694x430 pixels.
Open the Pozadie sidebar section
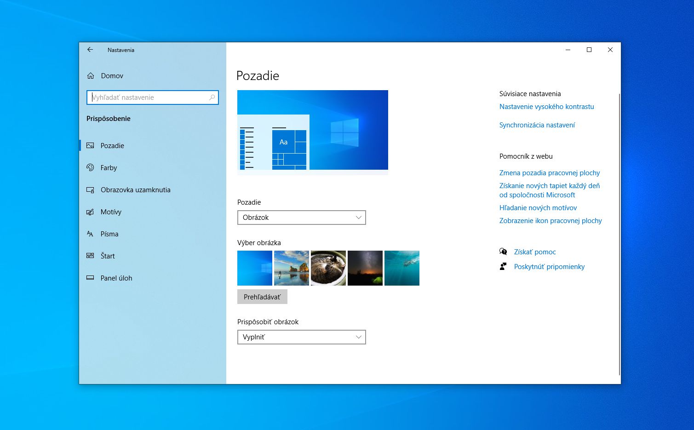pos(153,145)
